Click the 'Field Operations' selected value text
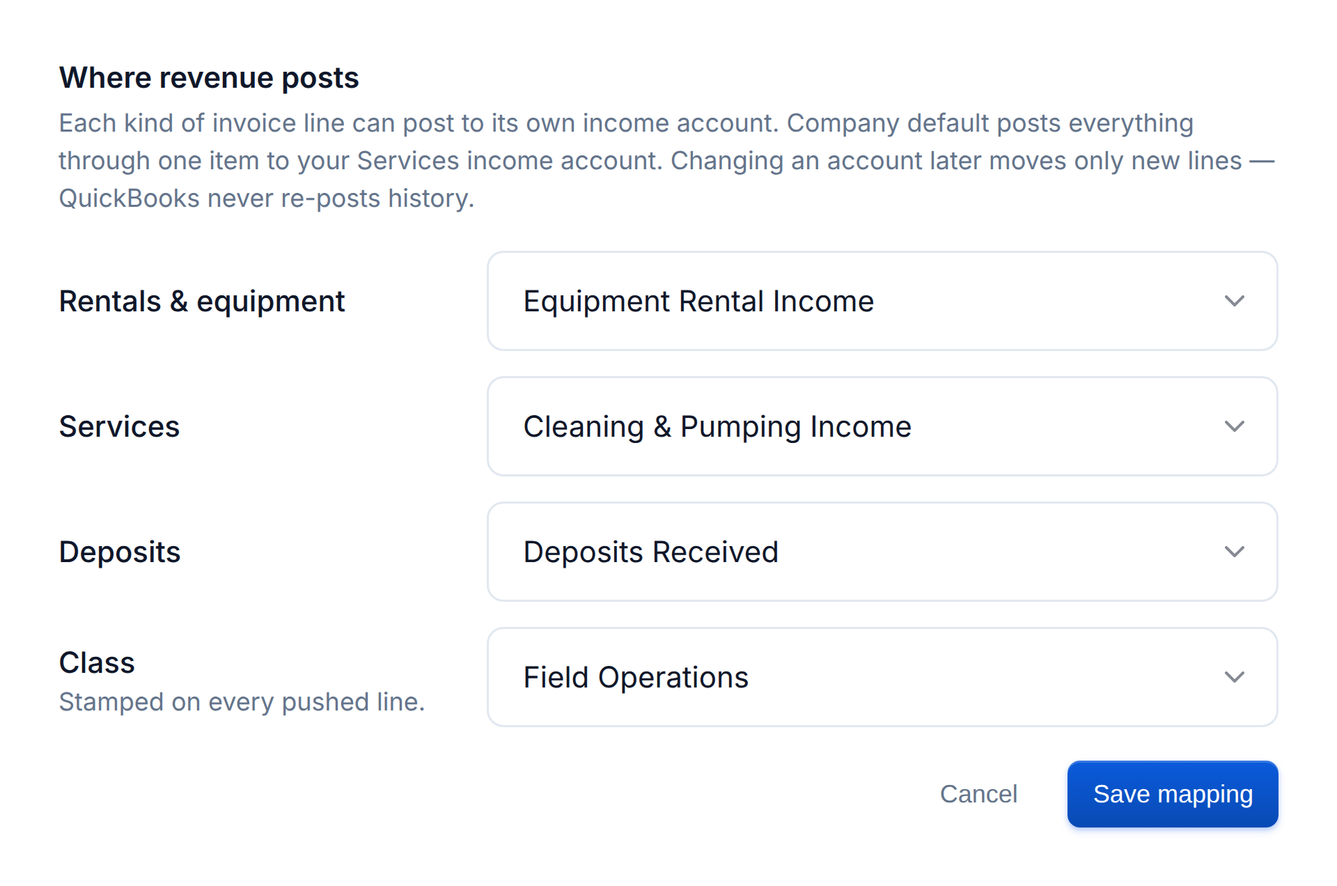This screenshot has height=886, width=1337. 636,678
